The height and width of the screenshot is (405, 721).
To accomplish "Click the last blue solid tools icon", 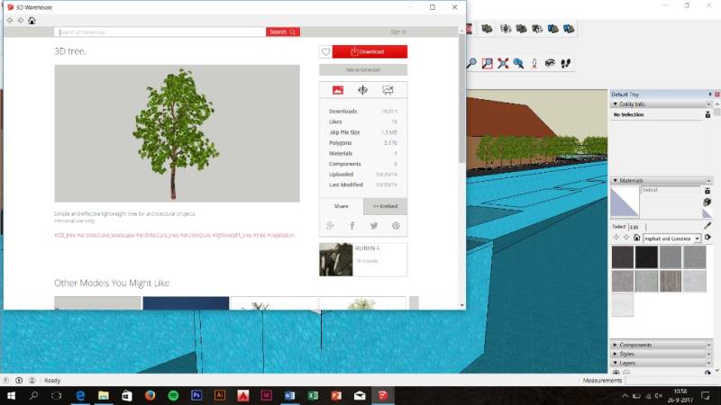I will [x=569, y=29].
